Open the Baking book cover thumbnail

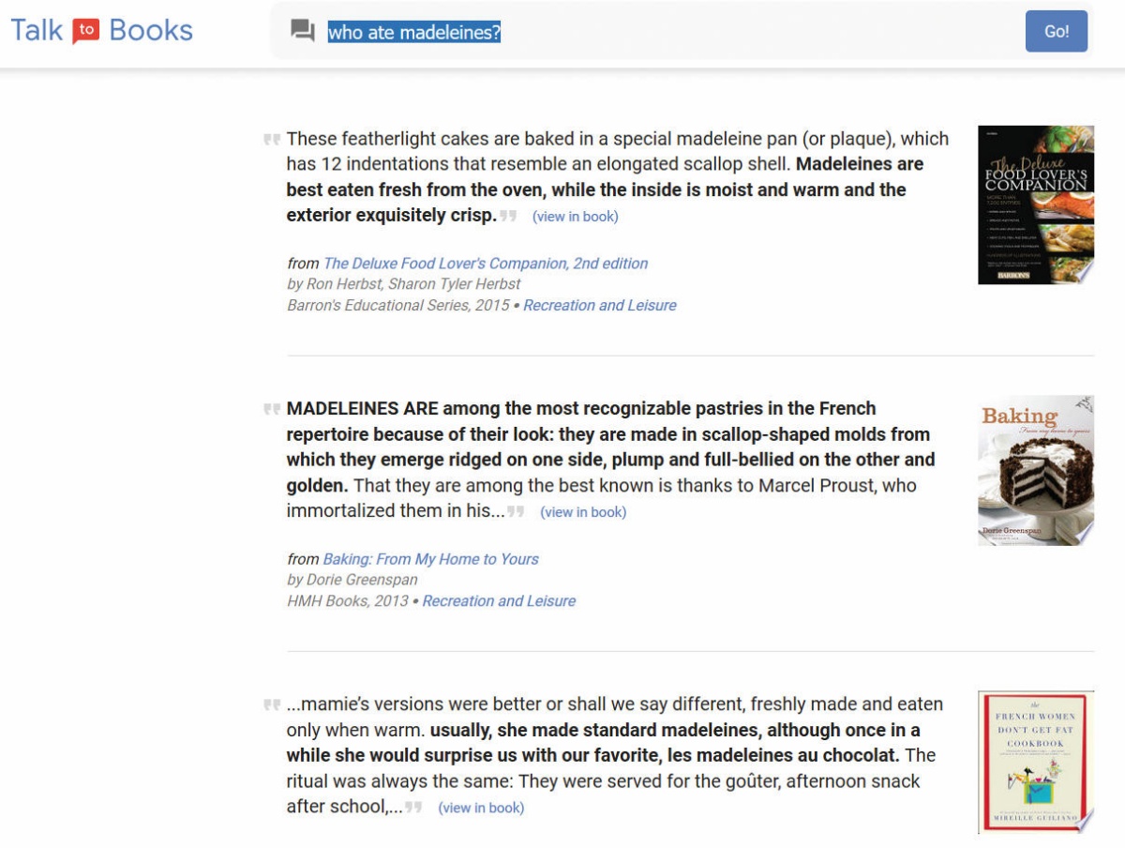(1036, 471)
